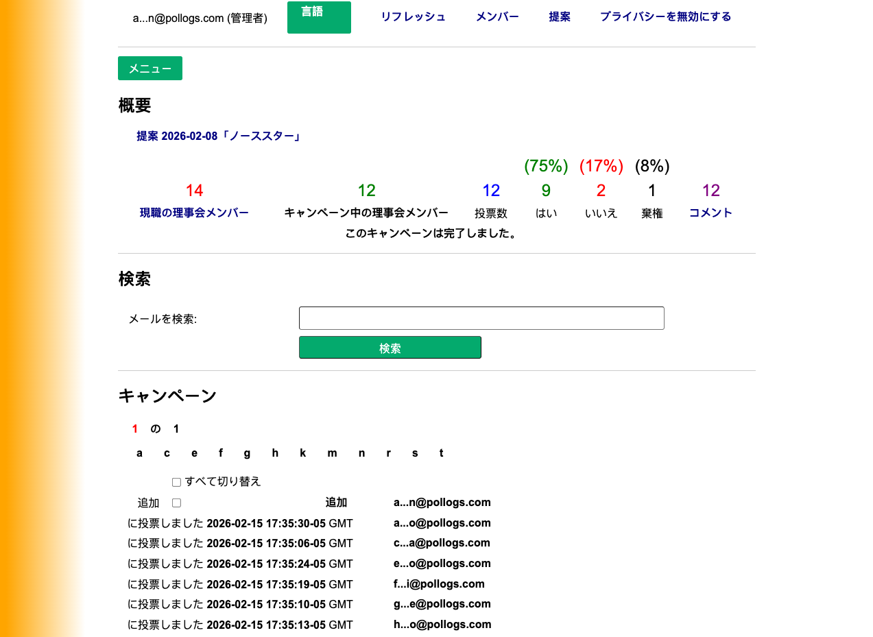The width and height of the screenshot is (873, 637).
Task: Filter campaigns by letter t
Action: click(x=441, y=453)
